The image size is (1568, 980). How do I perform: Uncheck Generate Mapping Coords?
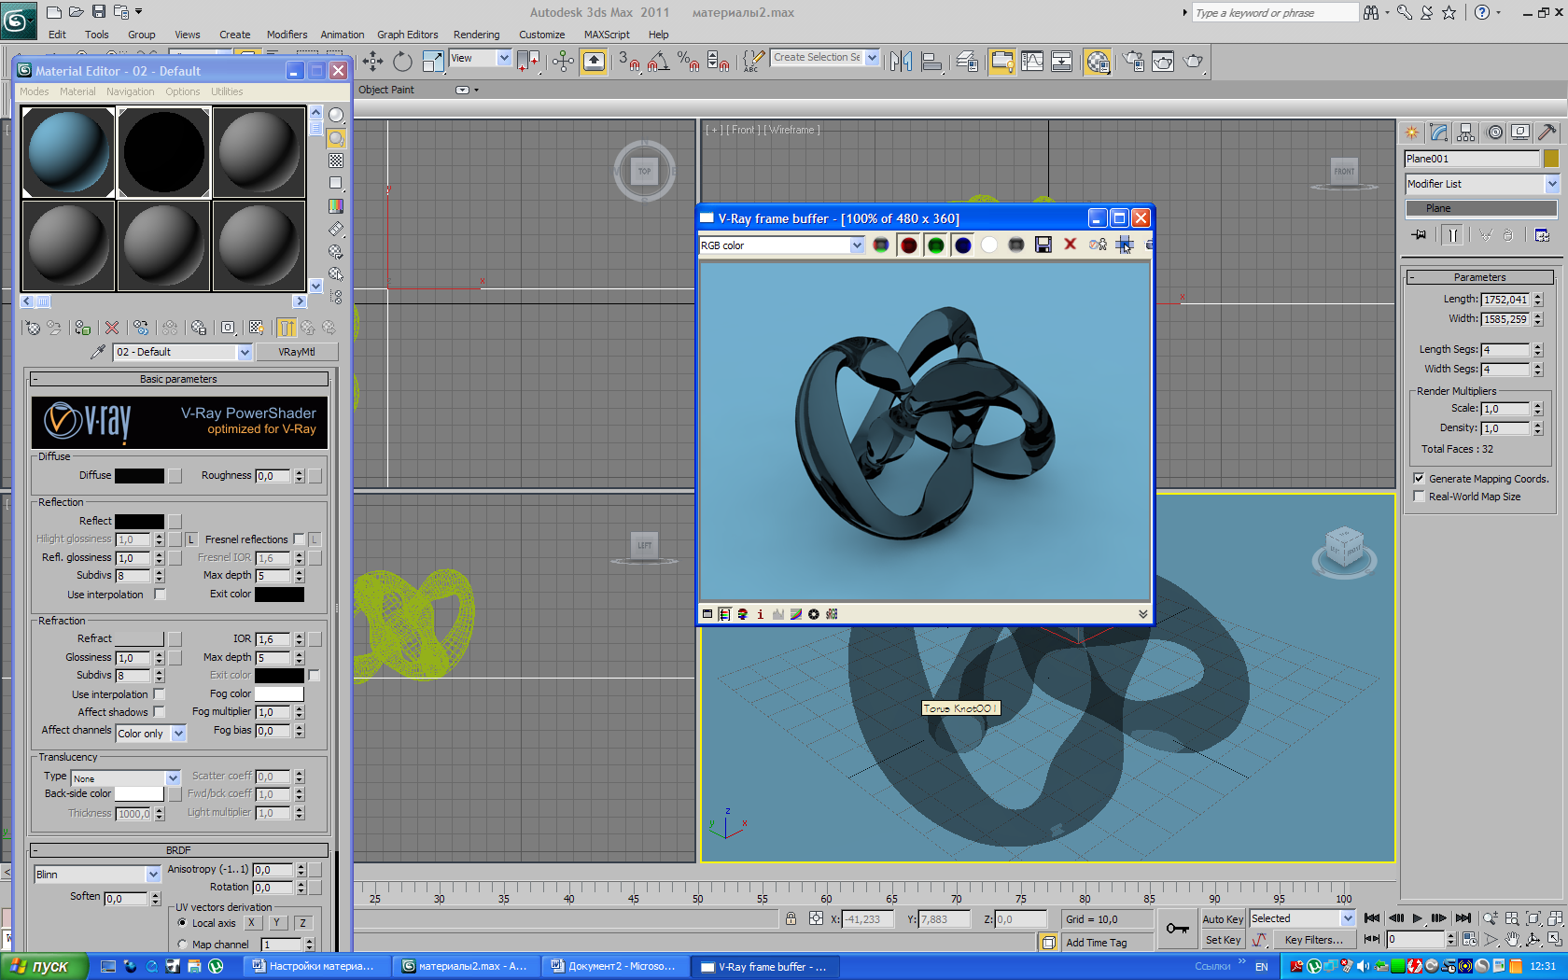click(1419, 478)
